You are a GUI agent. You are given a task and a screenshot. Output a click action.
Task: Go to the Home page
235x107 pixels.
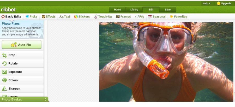click(117, 10)
